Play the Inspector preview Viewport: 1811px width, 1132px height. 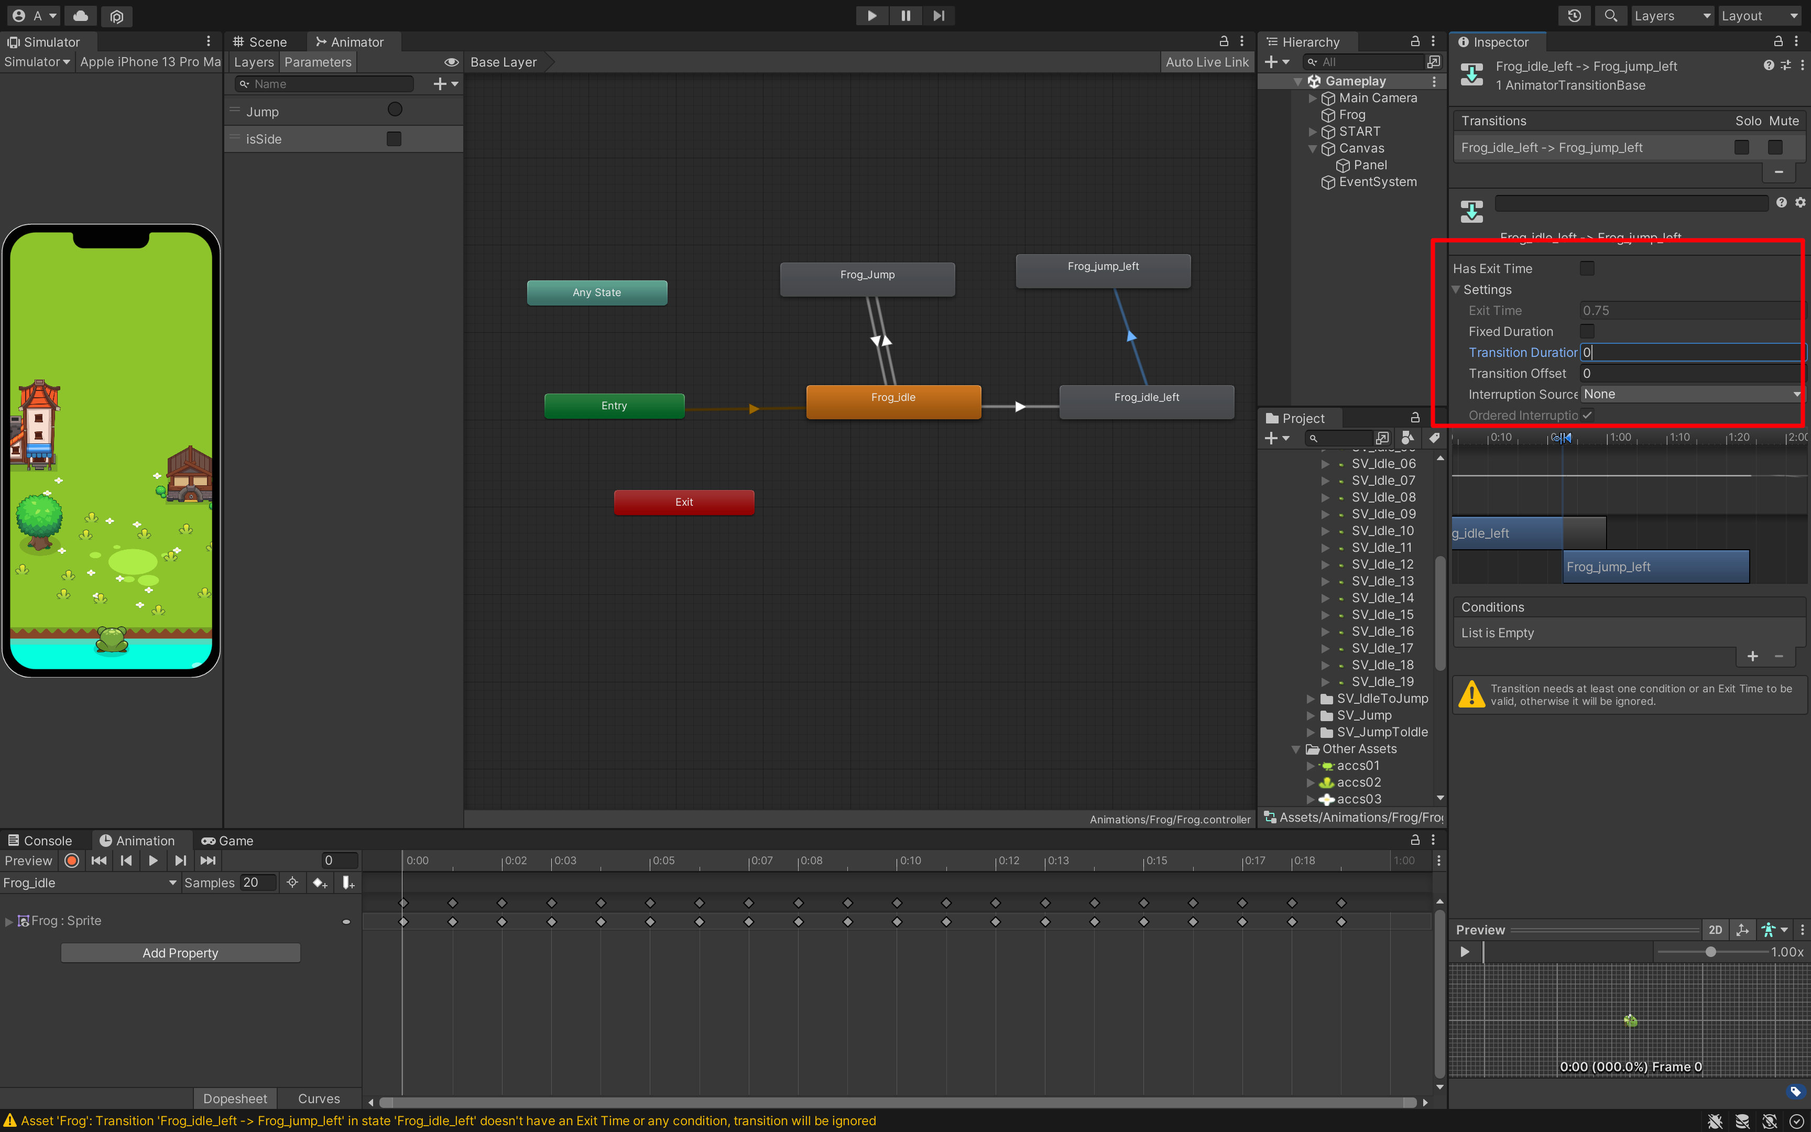pos(1465,952)
